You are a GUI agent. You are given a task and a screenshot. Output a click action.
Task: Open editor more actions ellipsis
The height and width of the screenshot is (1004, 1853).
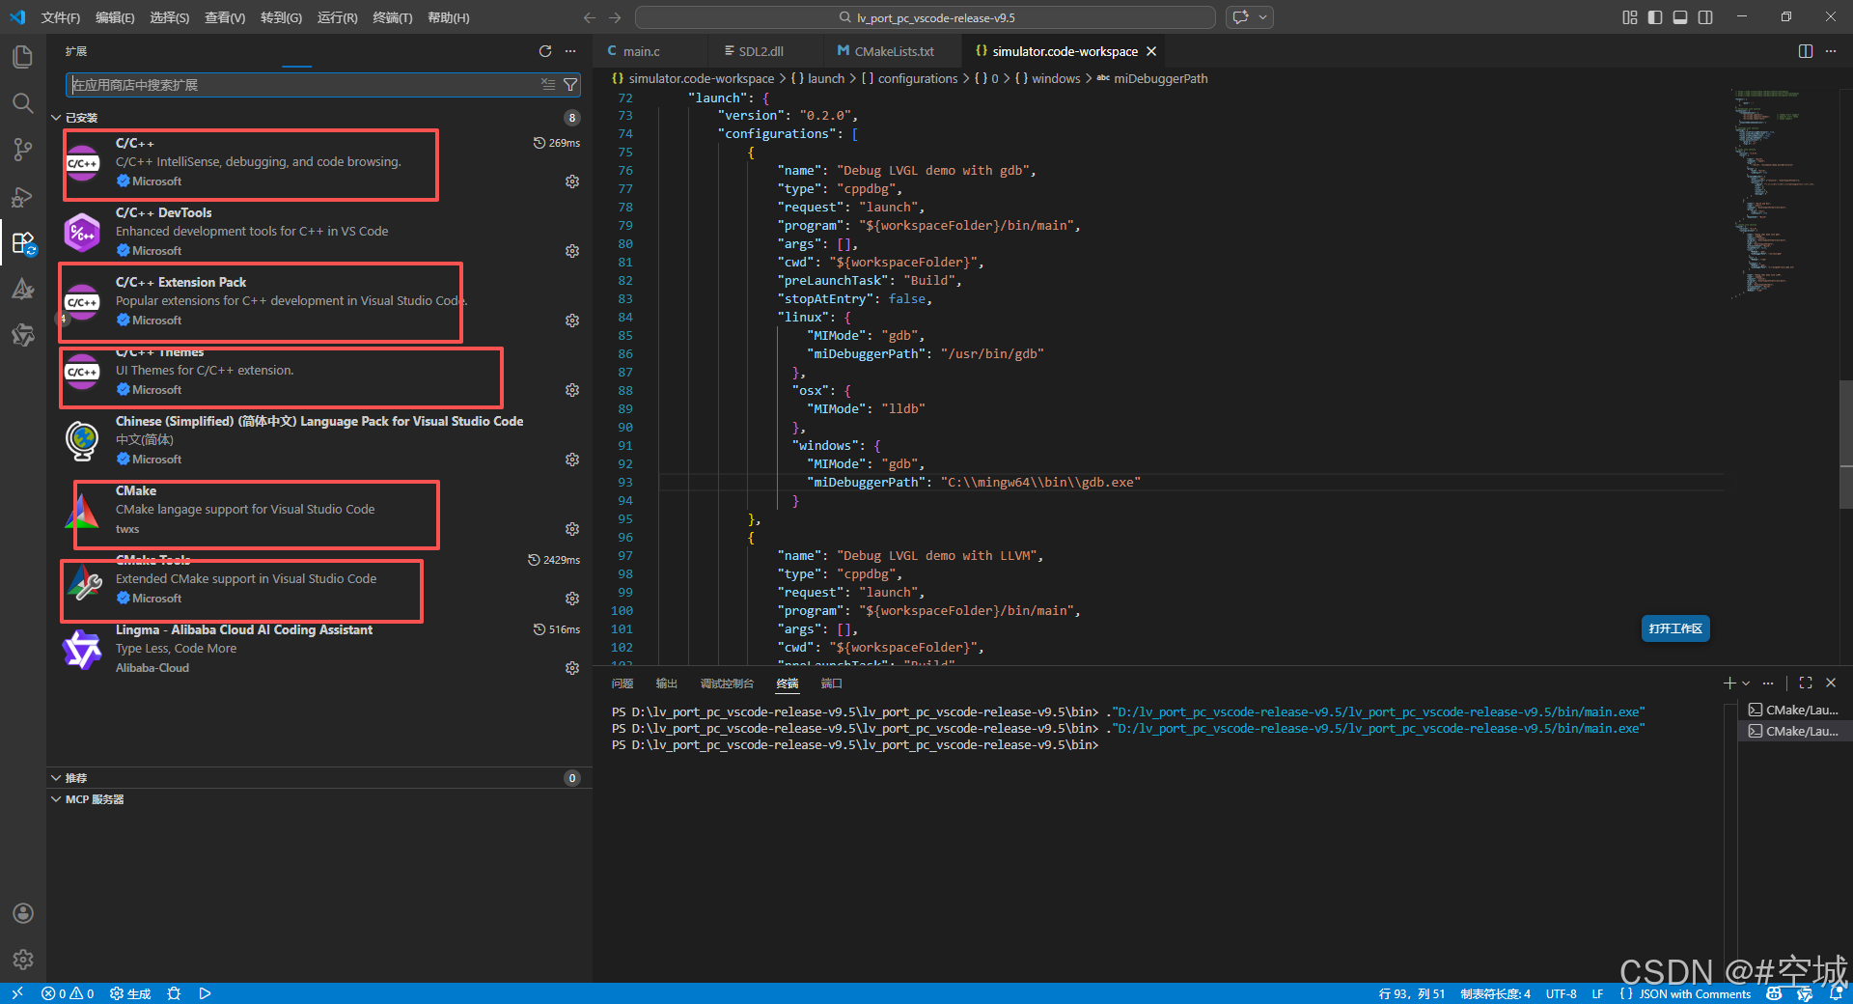[1831, 51]
